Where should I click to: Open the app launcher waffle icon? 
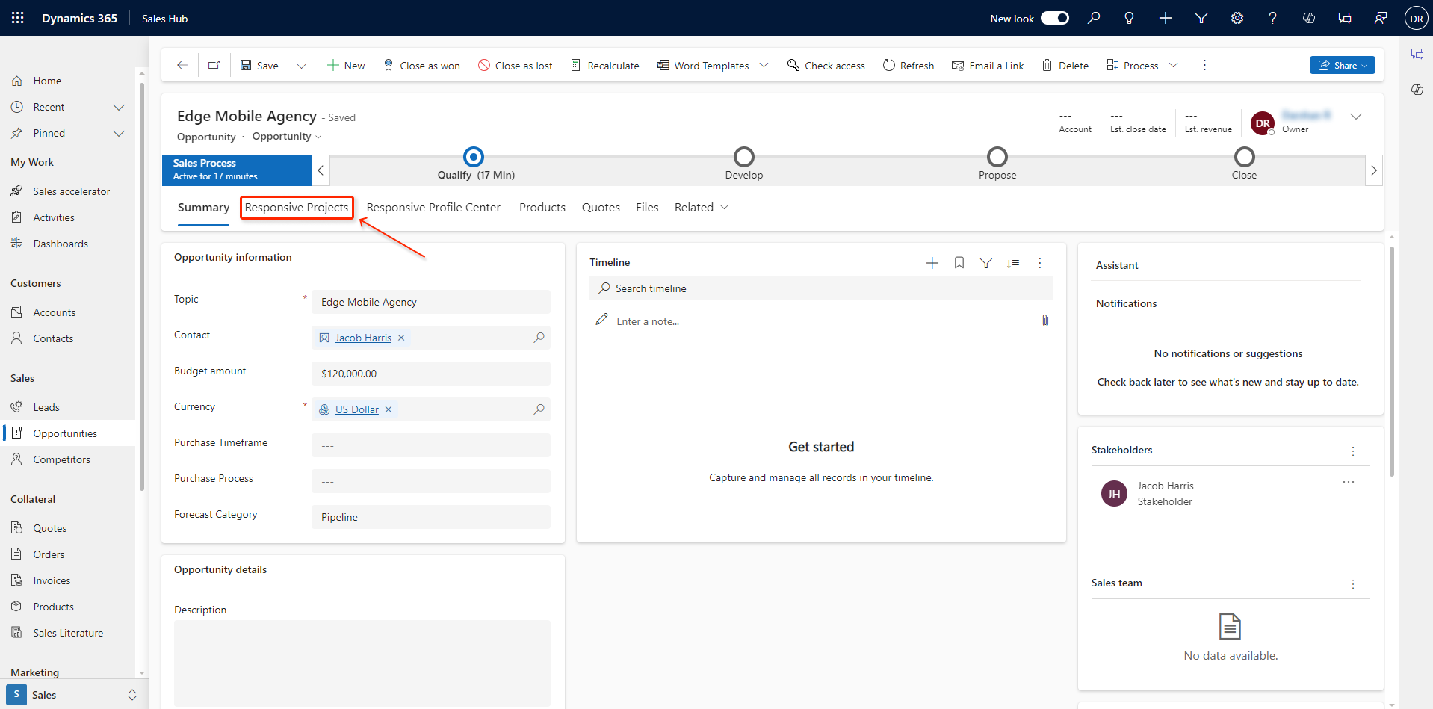[x=18, y=18]
